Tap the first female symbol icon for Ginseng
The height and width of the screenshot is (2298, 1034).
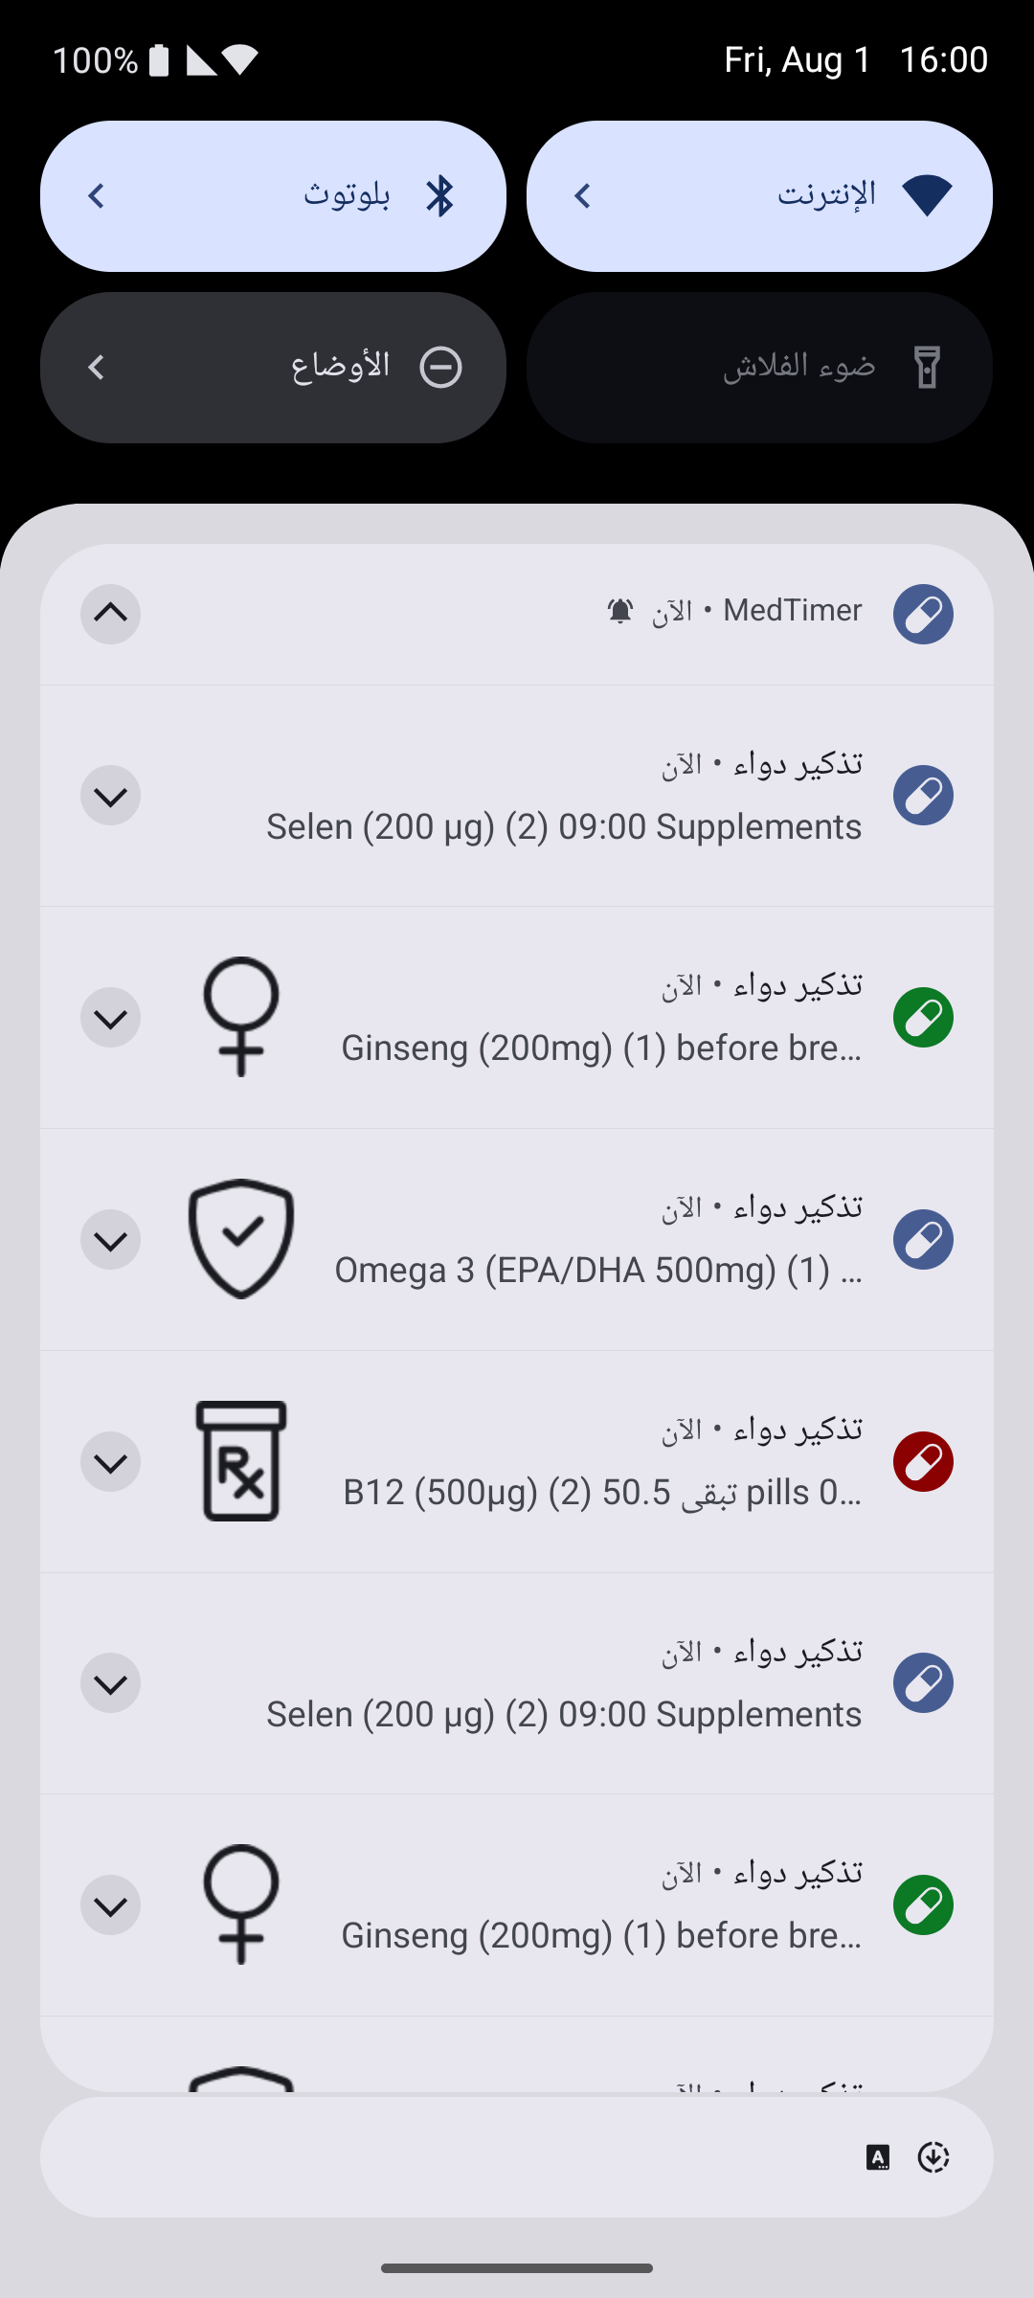(x=241, y=1017)
